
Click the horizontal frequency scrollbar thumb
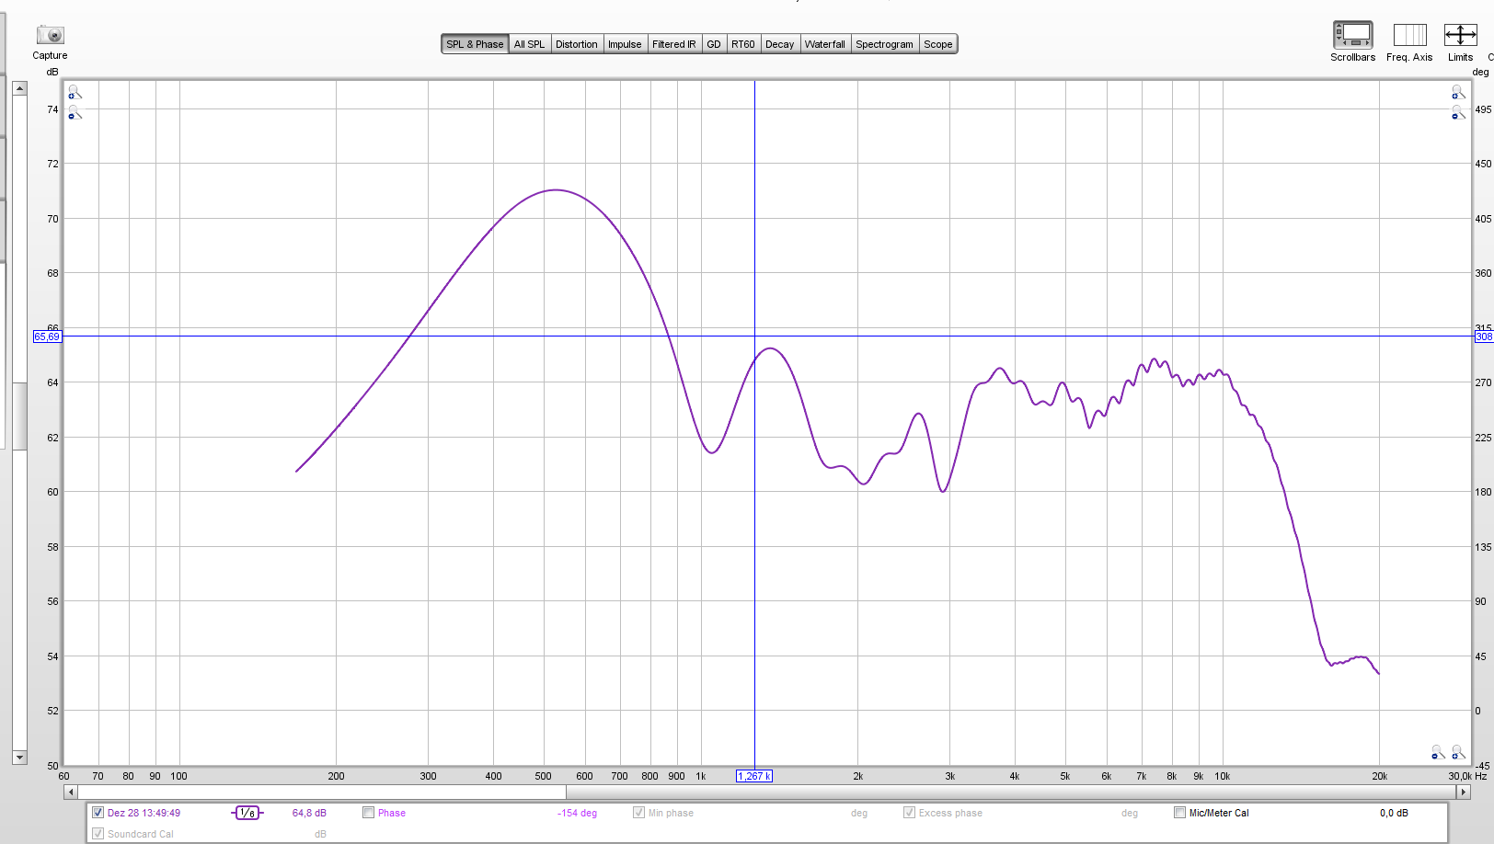322,792
